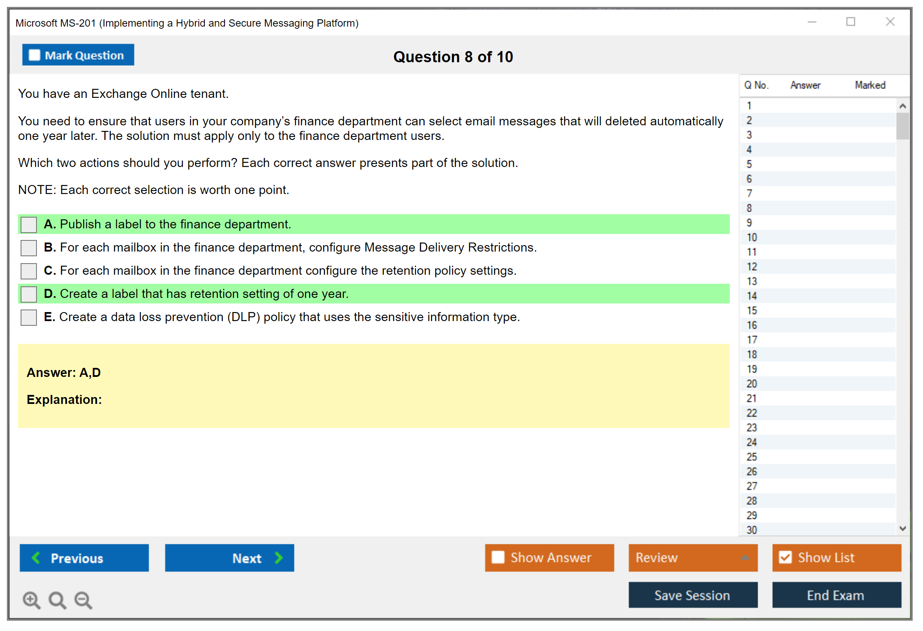The image size is (923, 631).
Task: Minimize the exam window
Action: [x=812, y=21]
